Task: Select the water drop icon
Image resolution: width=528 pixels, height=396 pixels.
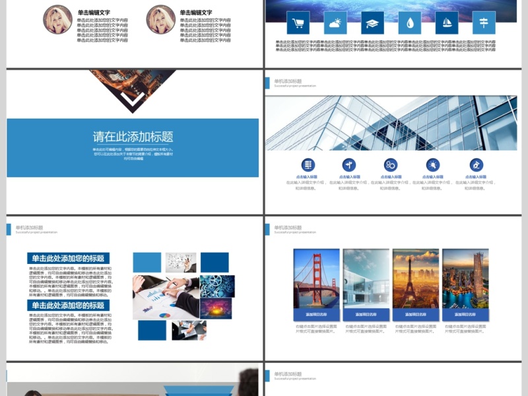Action: 409,22
